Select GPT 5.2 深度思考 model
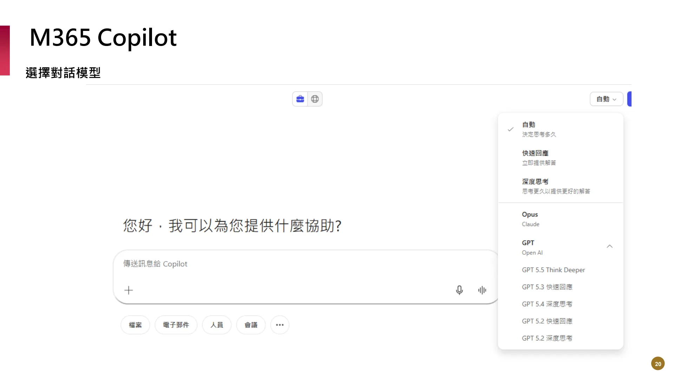Image resolution: width=674 pixels, height=379 pixels. (x=560, y=338)
